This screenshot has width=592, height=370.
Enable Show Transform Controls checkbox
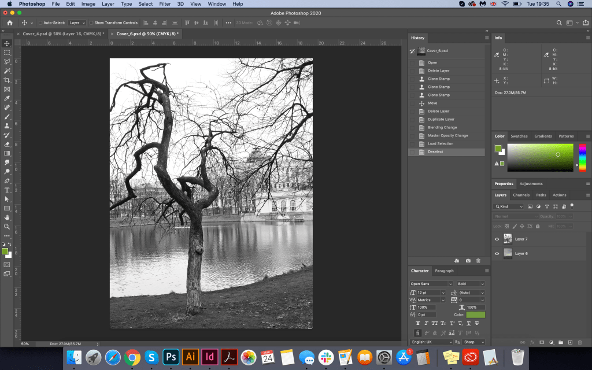coord(91,23)
